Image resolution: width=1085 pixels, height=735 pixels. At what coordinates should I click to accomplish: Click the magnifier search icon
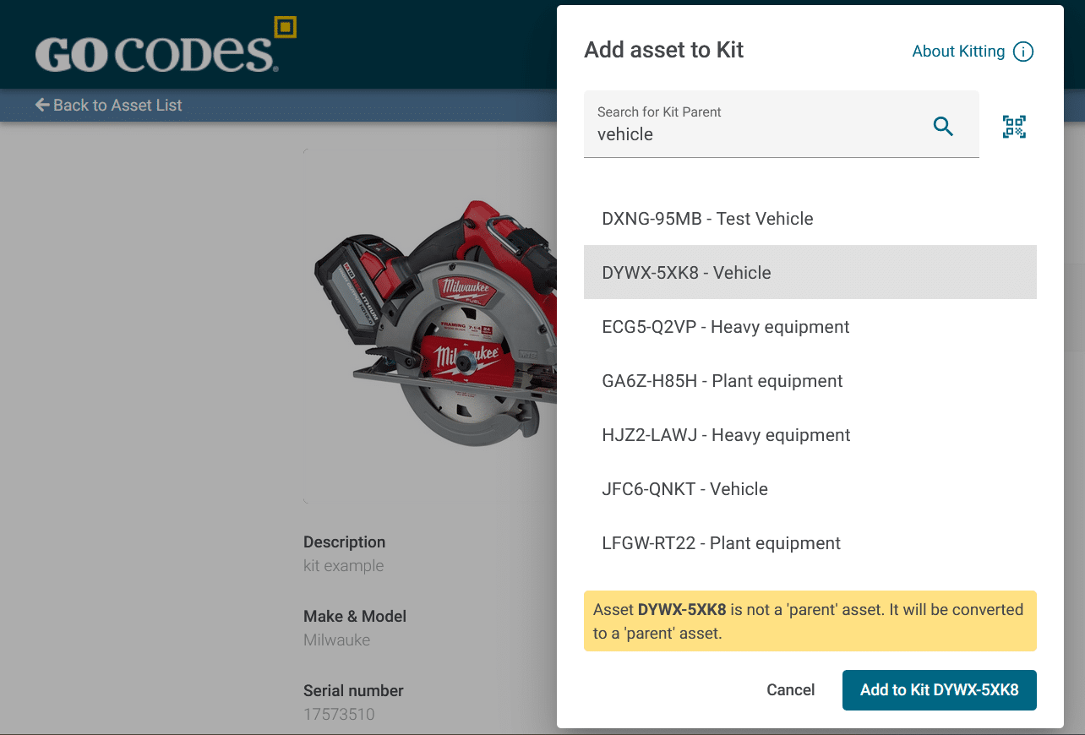tap(943, 127)
